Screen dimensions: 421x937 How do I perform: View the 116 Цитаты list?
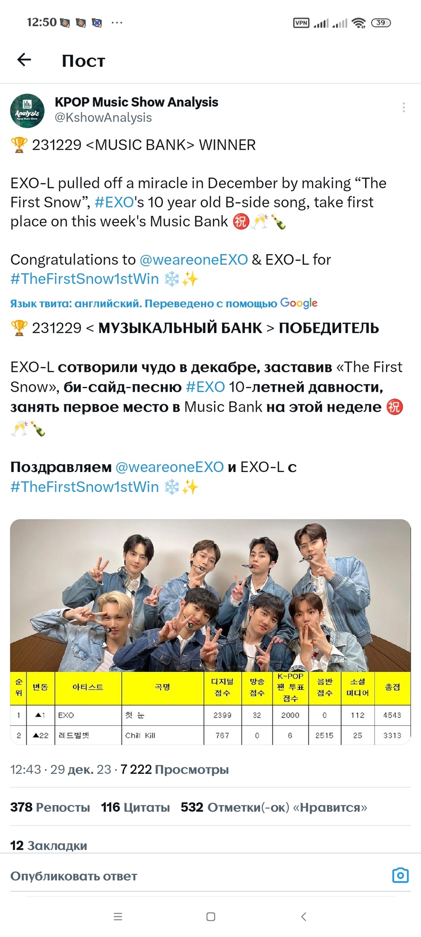tap(135, 807)
